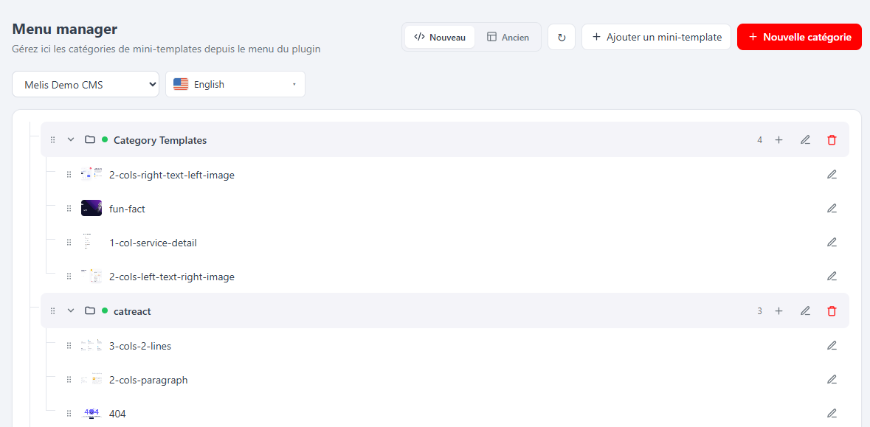This screenshot has width=870, height=427.
Task: Edit the Category Templates category
Action: pyautogui.click(x=805, y=139)
